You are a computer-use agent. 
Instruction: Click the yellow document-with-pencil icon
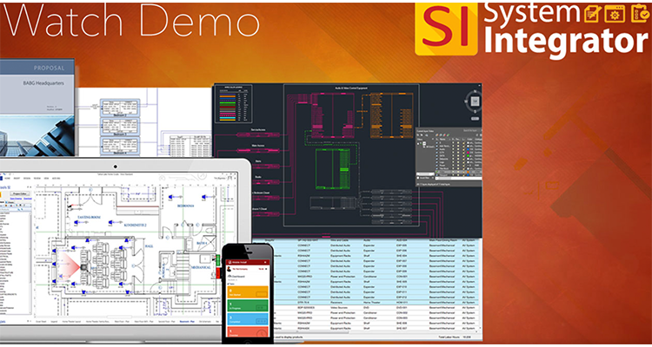(x=593, y=14)
